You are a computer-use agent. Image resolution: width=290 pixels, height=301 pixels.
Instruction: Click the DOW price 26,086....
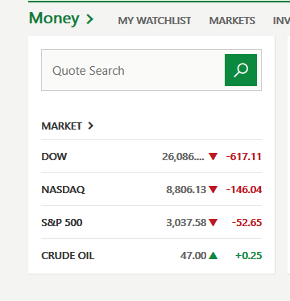(x=183, y=157)
